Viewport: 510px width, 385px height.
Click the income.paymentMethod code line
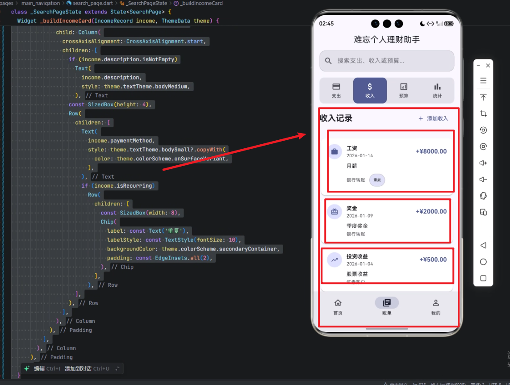click(x=121, y=141)
